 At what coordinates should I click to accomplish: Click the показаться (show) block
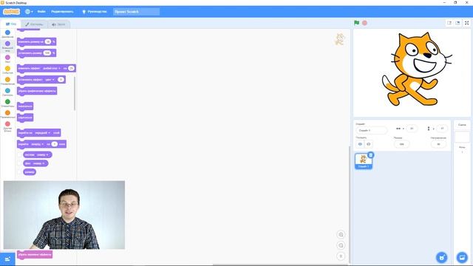(25, 106)
